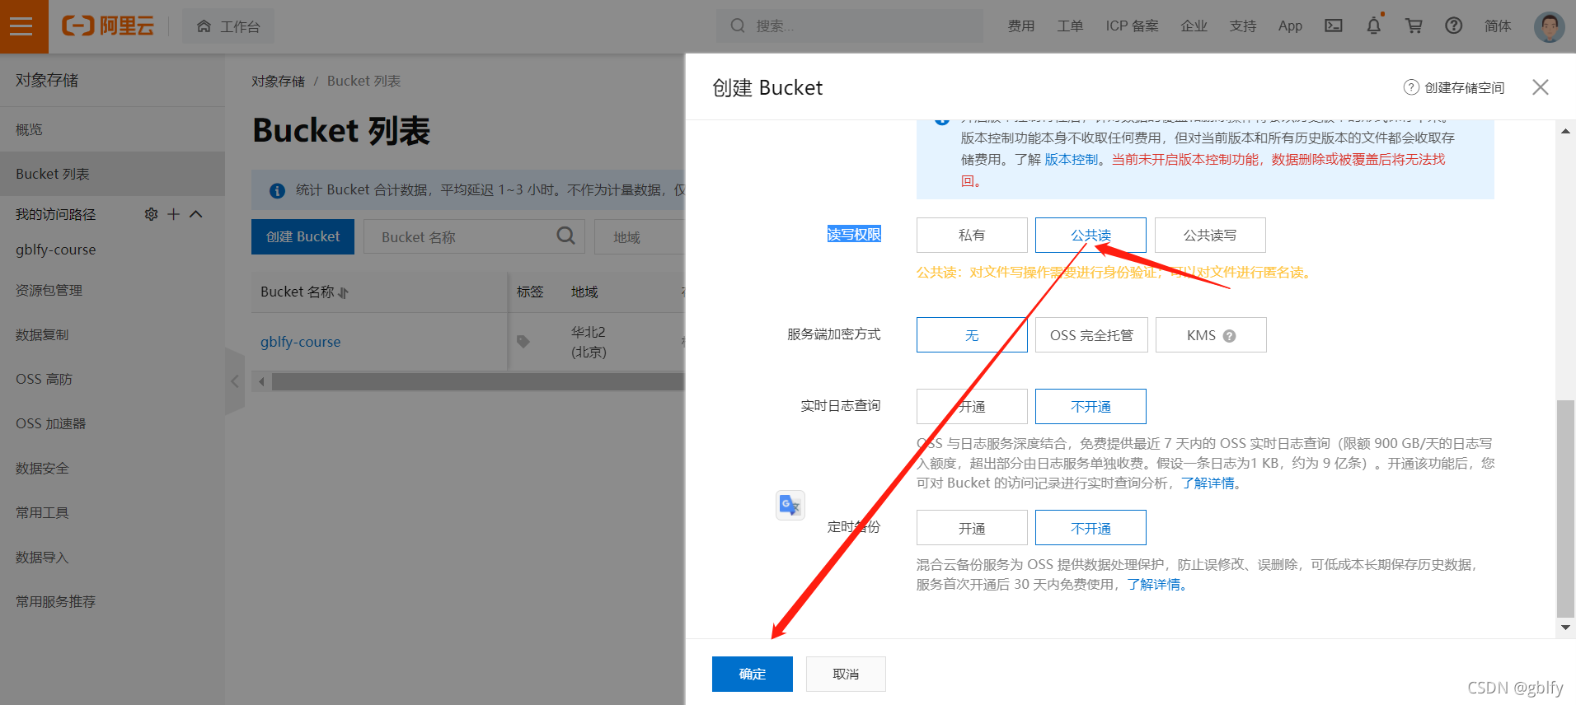Set read/write permission to 公共读
The width and height of the screenshot is (1576, 705).
pyautogui.click(x=1091, y=236)
